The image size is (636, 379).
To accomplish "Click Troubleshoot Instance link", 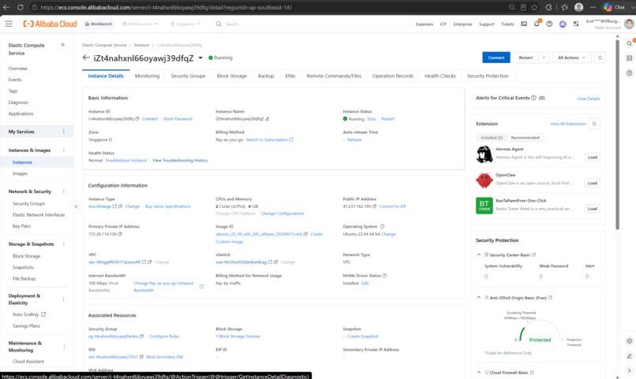I will point(125,161).
